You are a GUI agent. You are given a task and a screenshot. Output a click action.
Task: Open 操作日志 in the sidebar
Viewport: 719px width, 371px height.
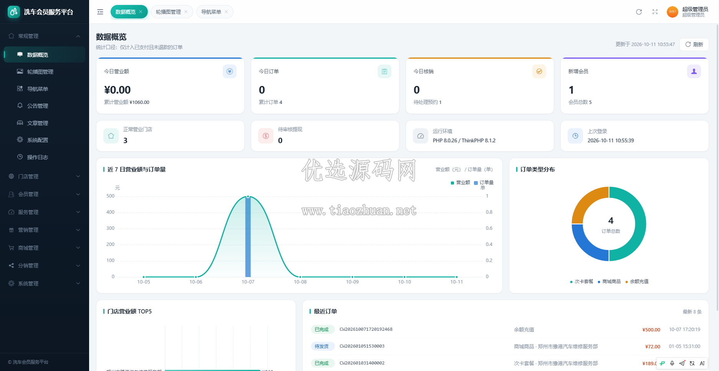point(45,157)
